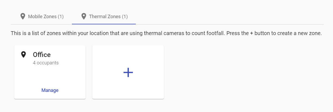Switch to the Mobile Zones tab
Viewport: 333px width, 112px height.
(x=41, y=17)
